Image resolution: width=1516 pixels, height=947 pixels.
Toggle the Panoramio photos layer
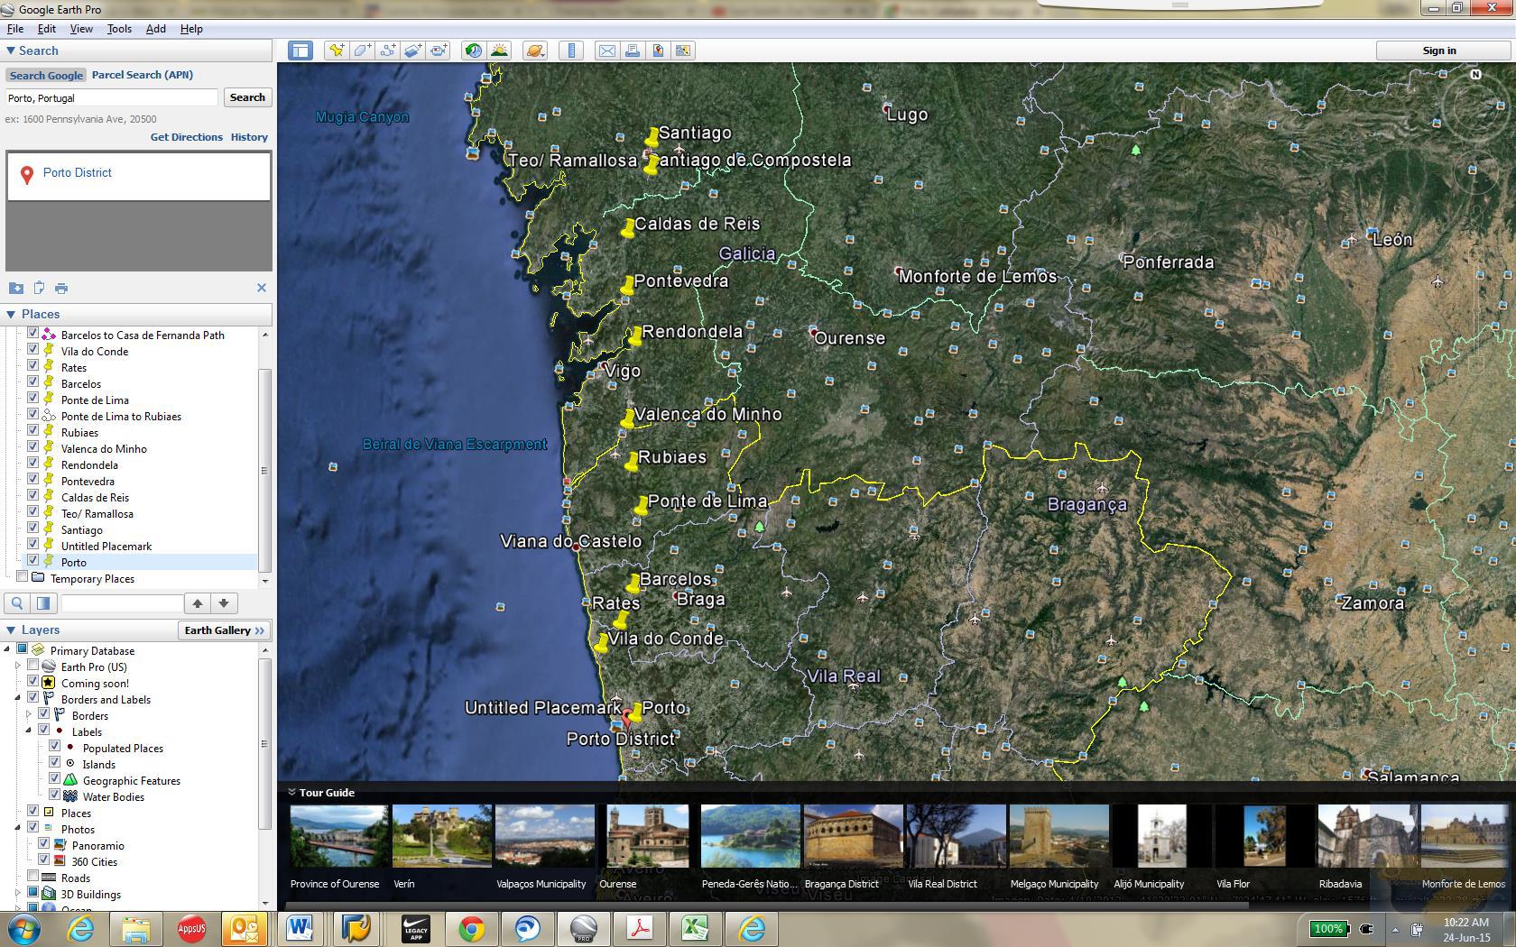(x=44, y=844)
